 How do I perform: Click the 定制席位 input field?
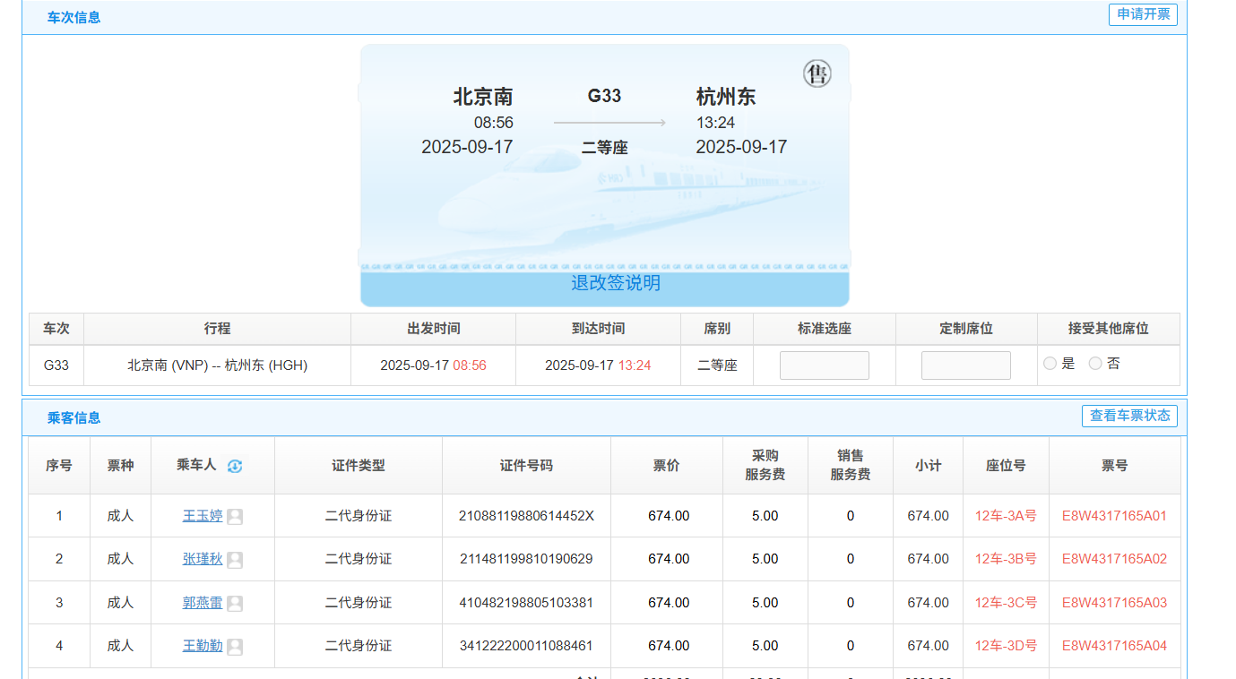pyautogui.click(x=965, y=365)
